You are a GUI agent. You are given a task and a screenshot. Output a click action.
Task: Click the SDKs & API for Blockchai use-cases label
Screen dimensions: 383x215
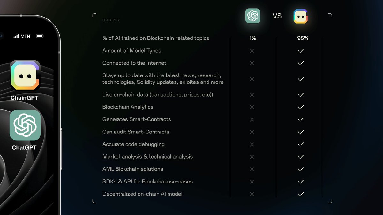tap(147, 182)
